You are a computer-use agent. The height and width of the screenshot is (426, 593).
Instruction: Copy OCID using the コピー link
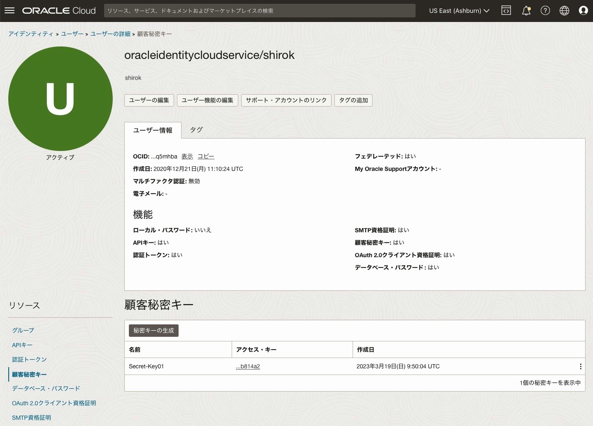206,156
